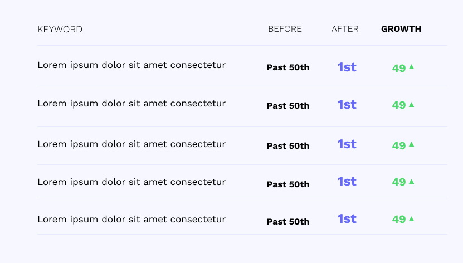Choose the fifth row keyword text
This screenshot has width=463, height=263.
[x=131, y=220]
